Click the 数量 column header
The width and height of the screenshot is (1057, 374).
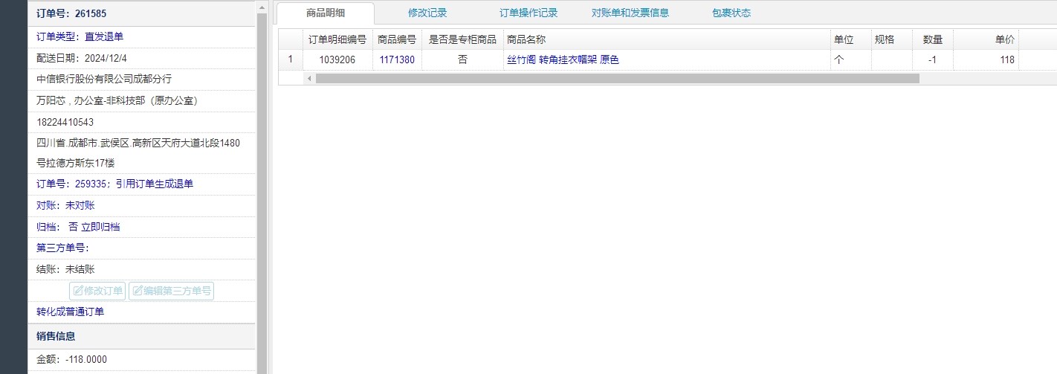pos(933,39)
